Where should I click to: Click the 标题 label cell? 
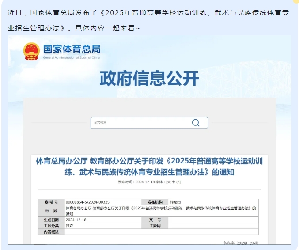(x=51, y=211)
